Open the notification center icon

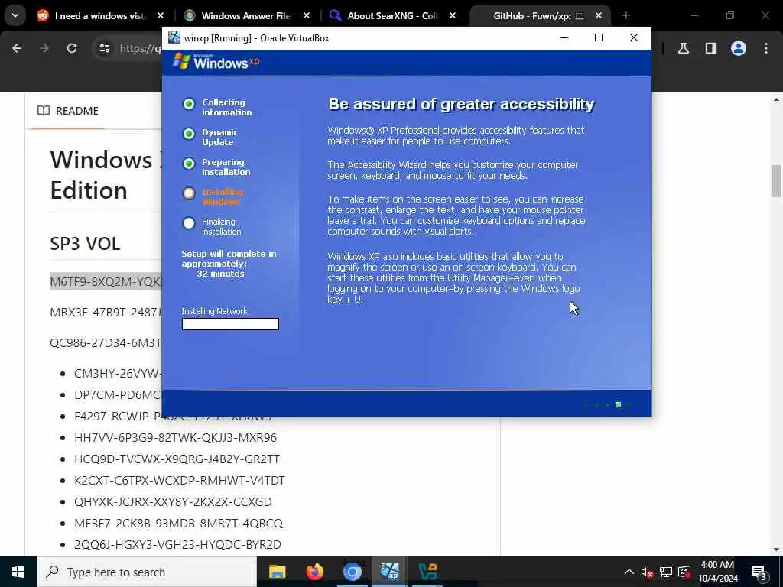coord(759,572)
